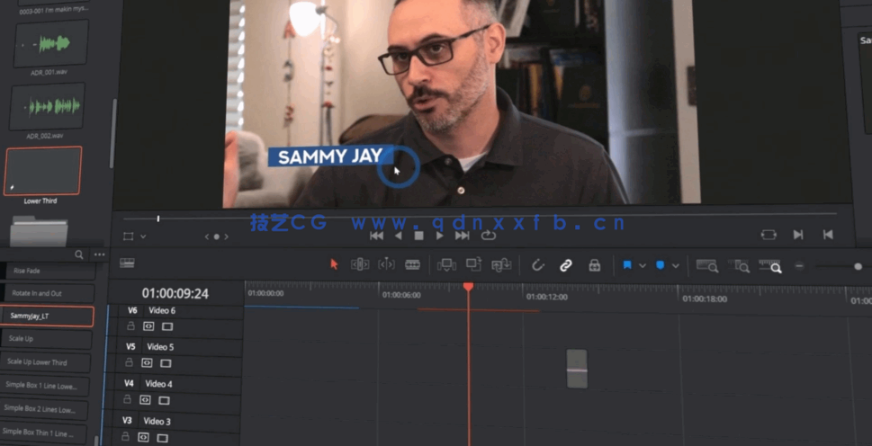Click the 01:00:09:24 timecode field
The image size is (872, 446).
175,293
